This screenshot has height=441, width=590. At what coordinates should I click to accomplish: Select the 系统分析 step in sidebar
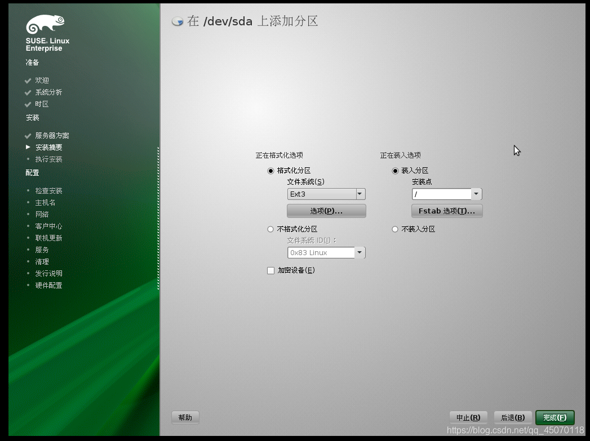click(48, 92)
